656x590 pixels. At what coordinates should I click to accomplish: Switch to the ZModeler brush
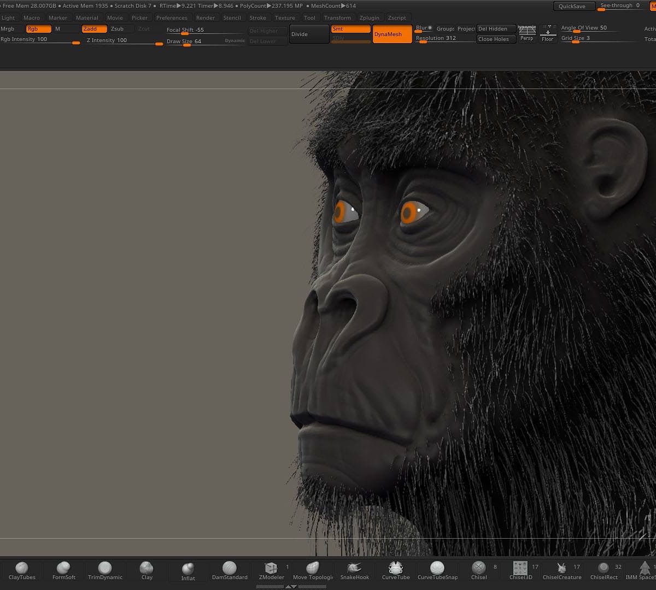[x=272, y=570]
